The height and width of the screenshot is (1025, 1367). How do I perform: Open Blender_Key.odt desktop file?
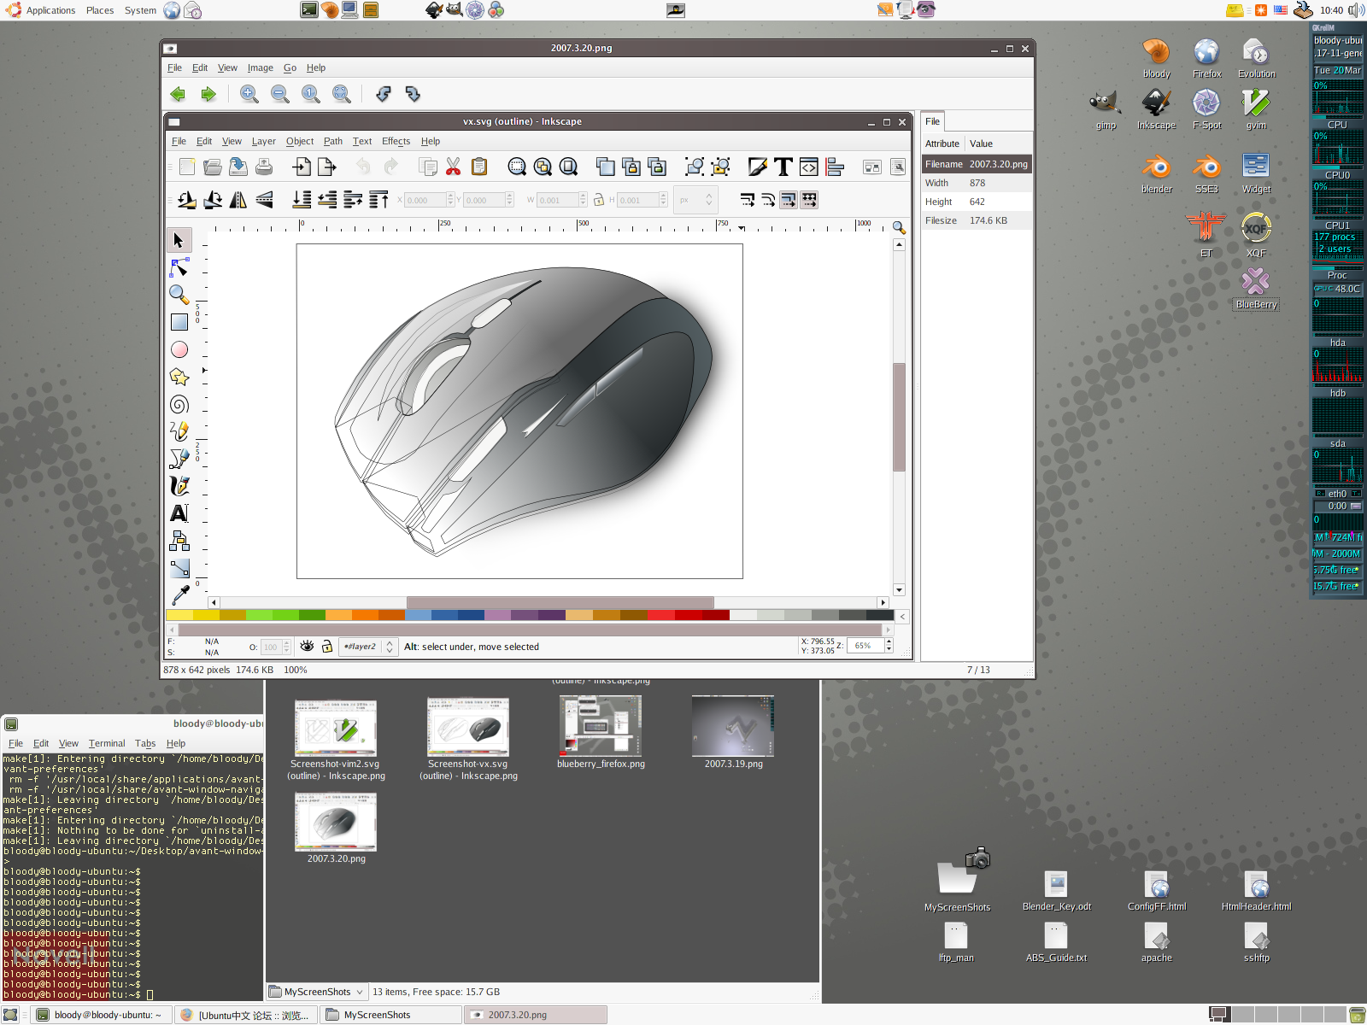point(1056,891)
